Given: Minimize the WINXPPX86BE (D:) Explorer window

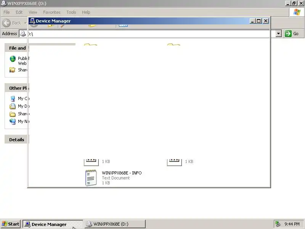Looking at the screenshot, I should pos(288,3).
